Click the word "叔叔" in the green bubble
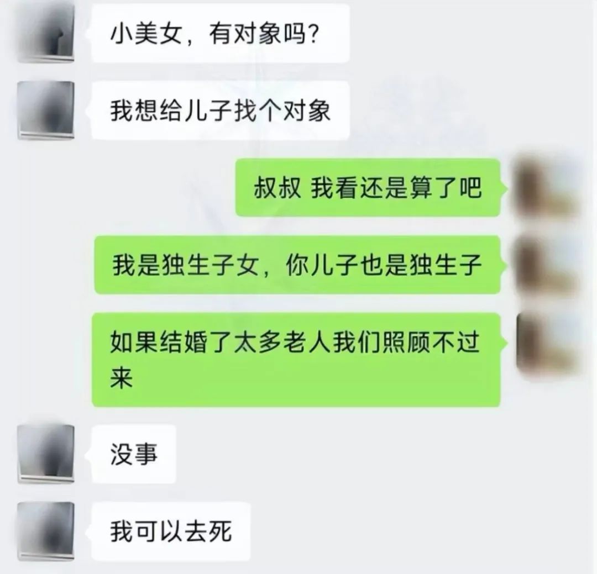The width and height of the screenshot is (597, 574). 277,188
